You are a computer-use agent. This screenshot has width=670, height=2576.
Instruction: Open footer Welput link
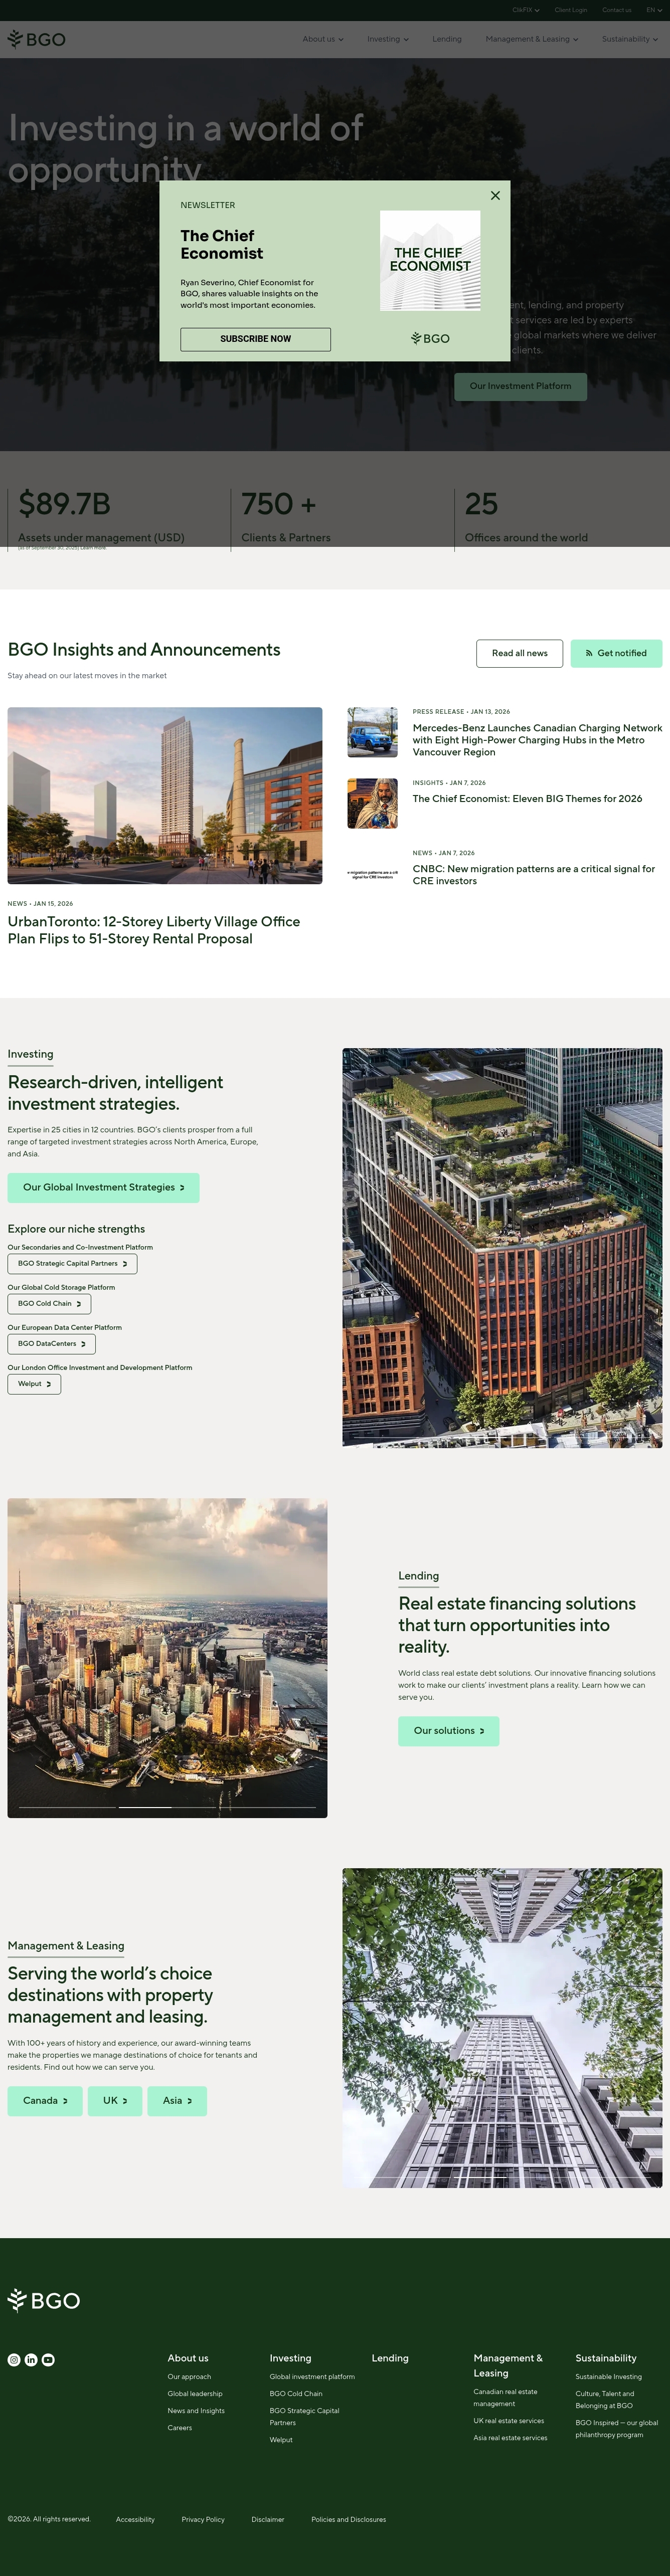(x=281, y=2440)
